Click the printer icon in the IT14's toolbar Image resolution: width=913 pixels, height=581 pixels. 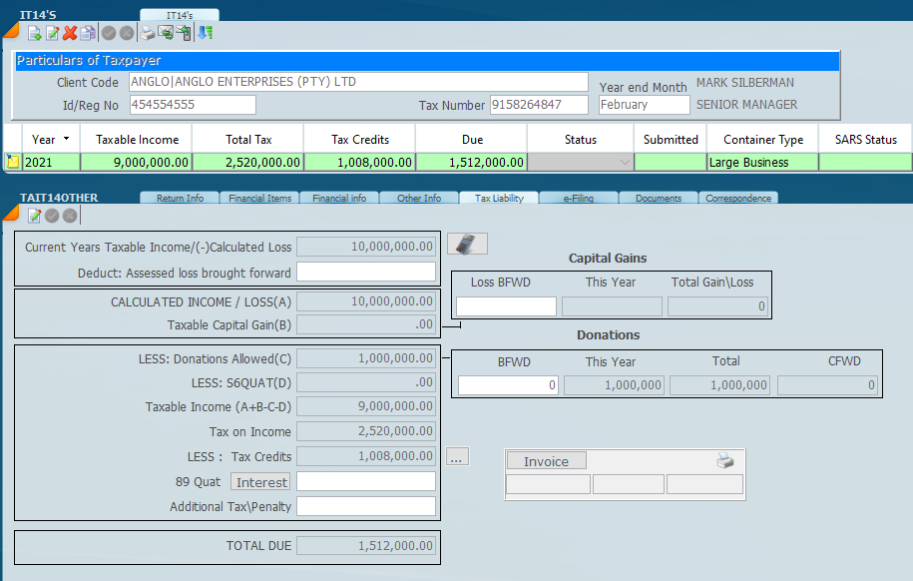point(148,33)
